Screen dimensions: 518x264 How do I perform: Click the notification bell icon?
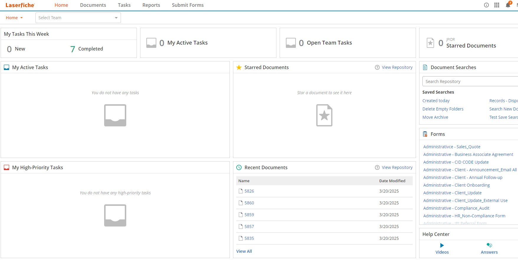pyautogui.click(x=508, y=5)
